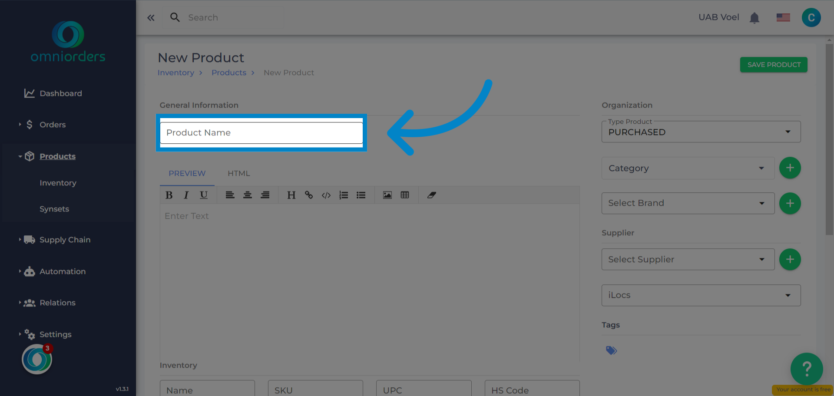The height and width of the screenshot is (396, 834).
Task: Open circular widget with 3 badge
Action: [x=37, y=360]
